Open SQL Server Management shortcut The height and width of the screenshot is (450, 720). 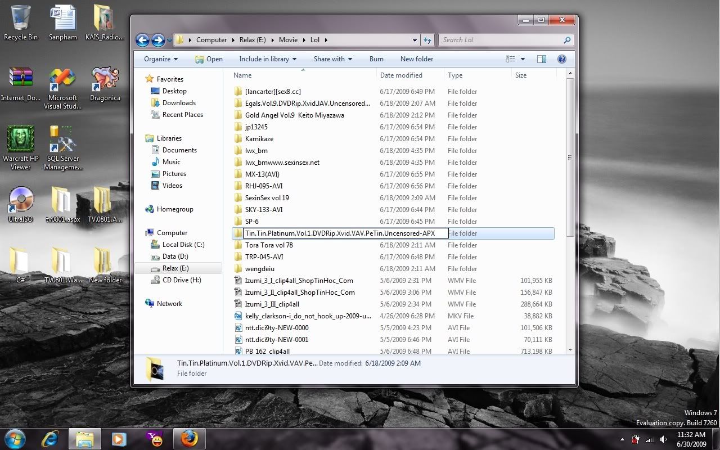coord(63,147)
